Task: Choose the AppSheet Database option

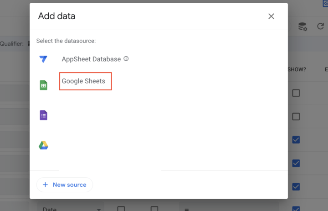Action: (91, 59)
